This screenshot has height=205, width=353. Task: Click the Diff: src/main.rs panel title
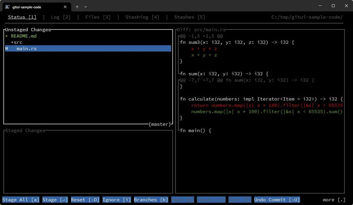(x=201, y=30)
